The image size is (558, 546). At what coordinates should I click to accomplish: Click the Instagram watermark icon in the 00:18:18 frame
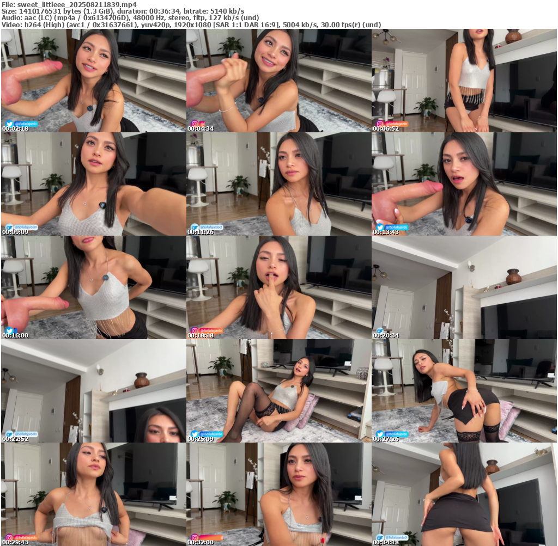(x=194, y=330)
